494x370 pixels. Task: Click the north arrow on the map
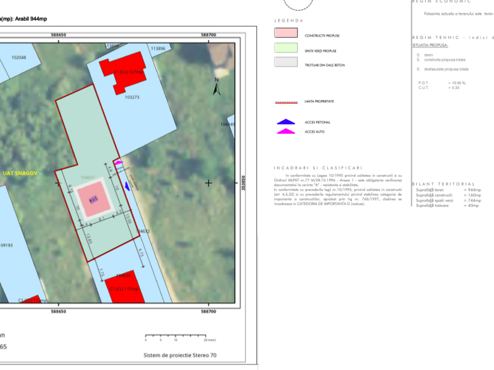(217, 86)
